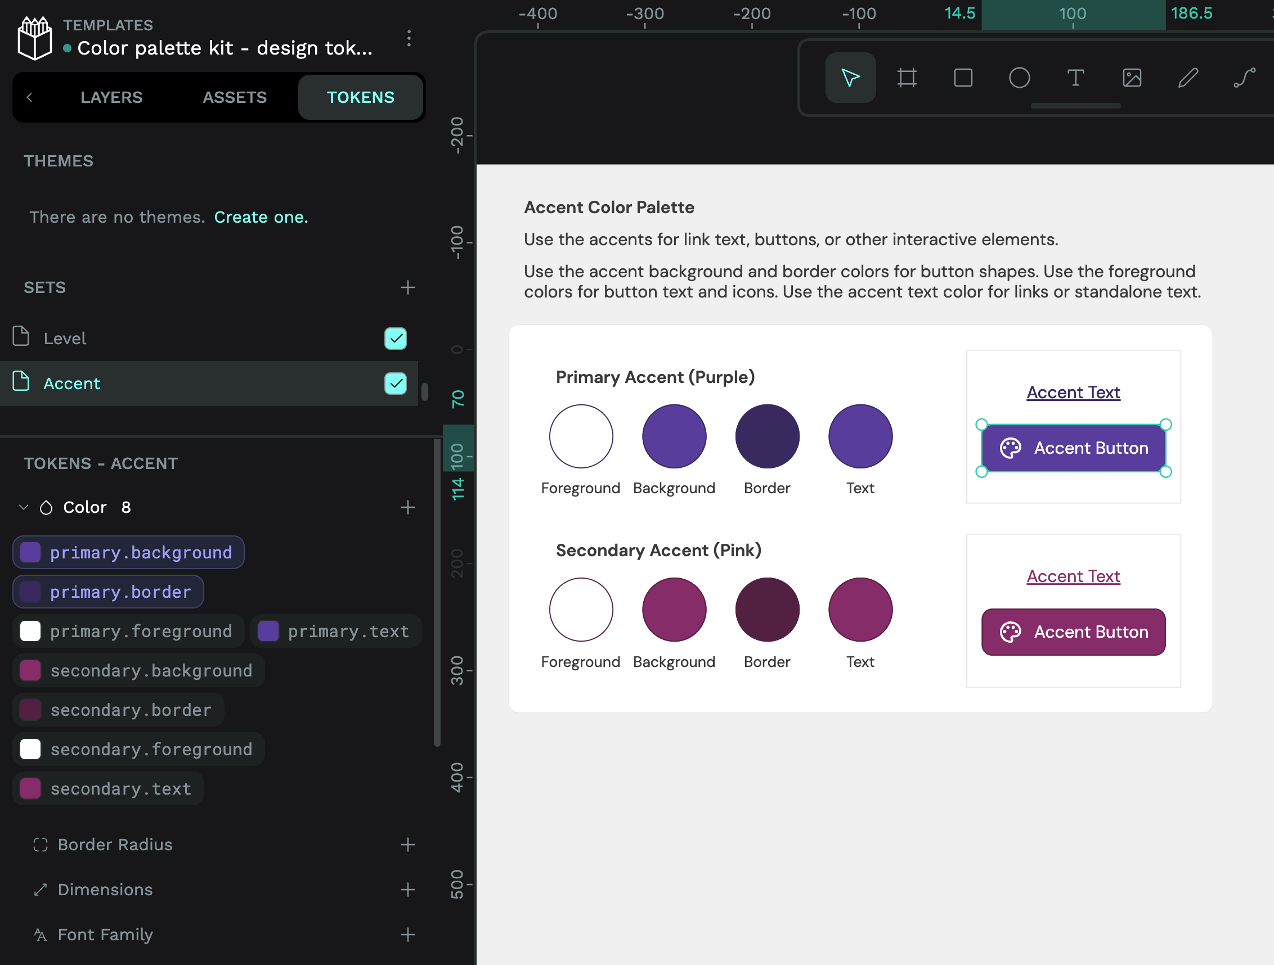Image resolution: width=1274 pixels, height=965 pixels.
Task: Add a new Border Radius token
Action: point(408,844)
